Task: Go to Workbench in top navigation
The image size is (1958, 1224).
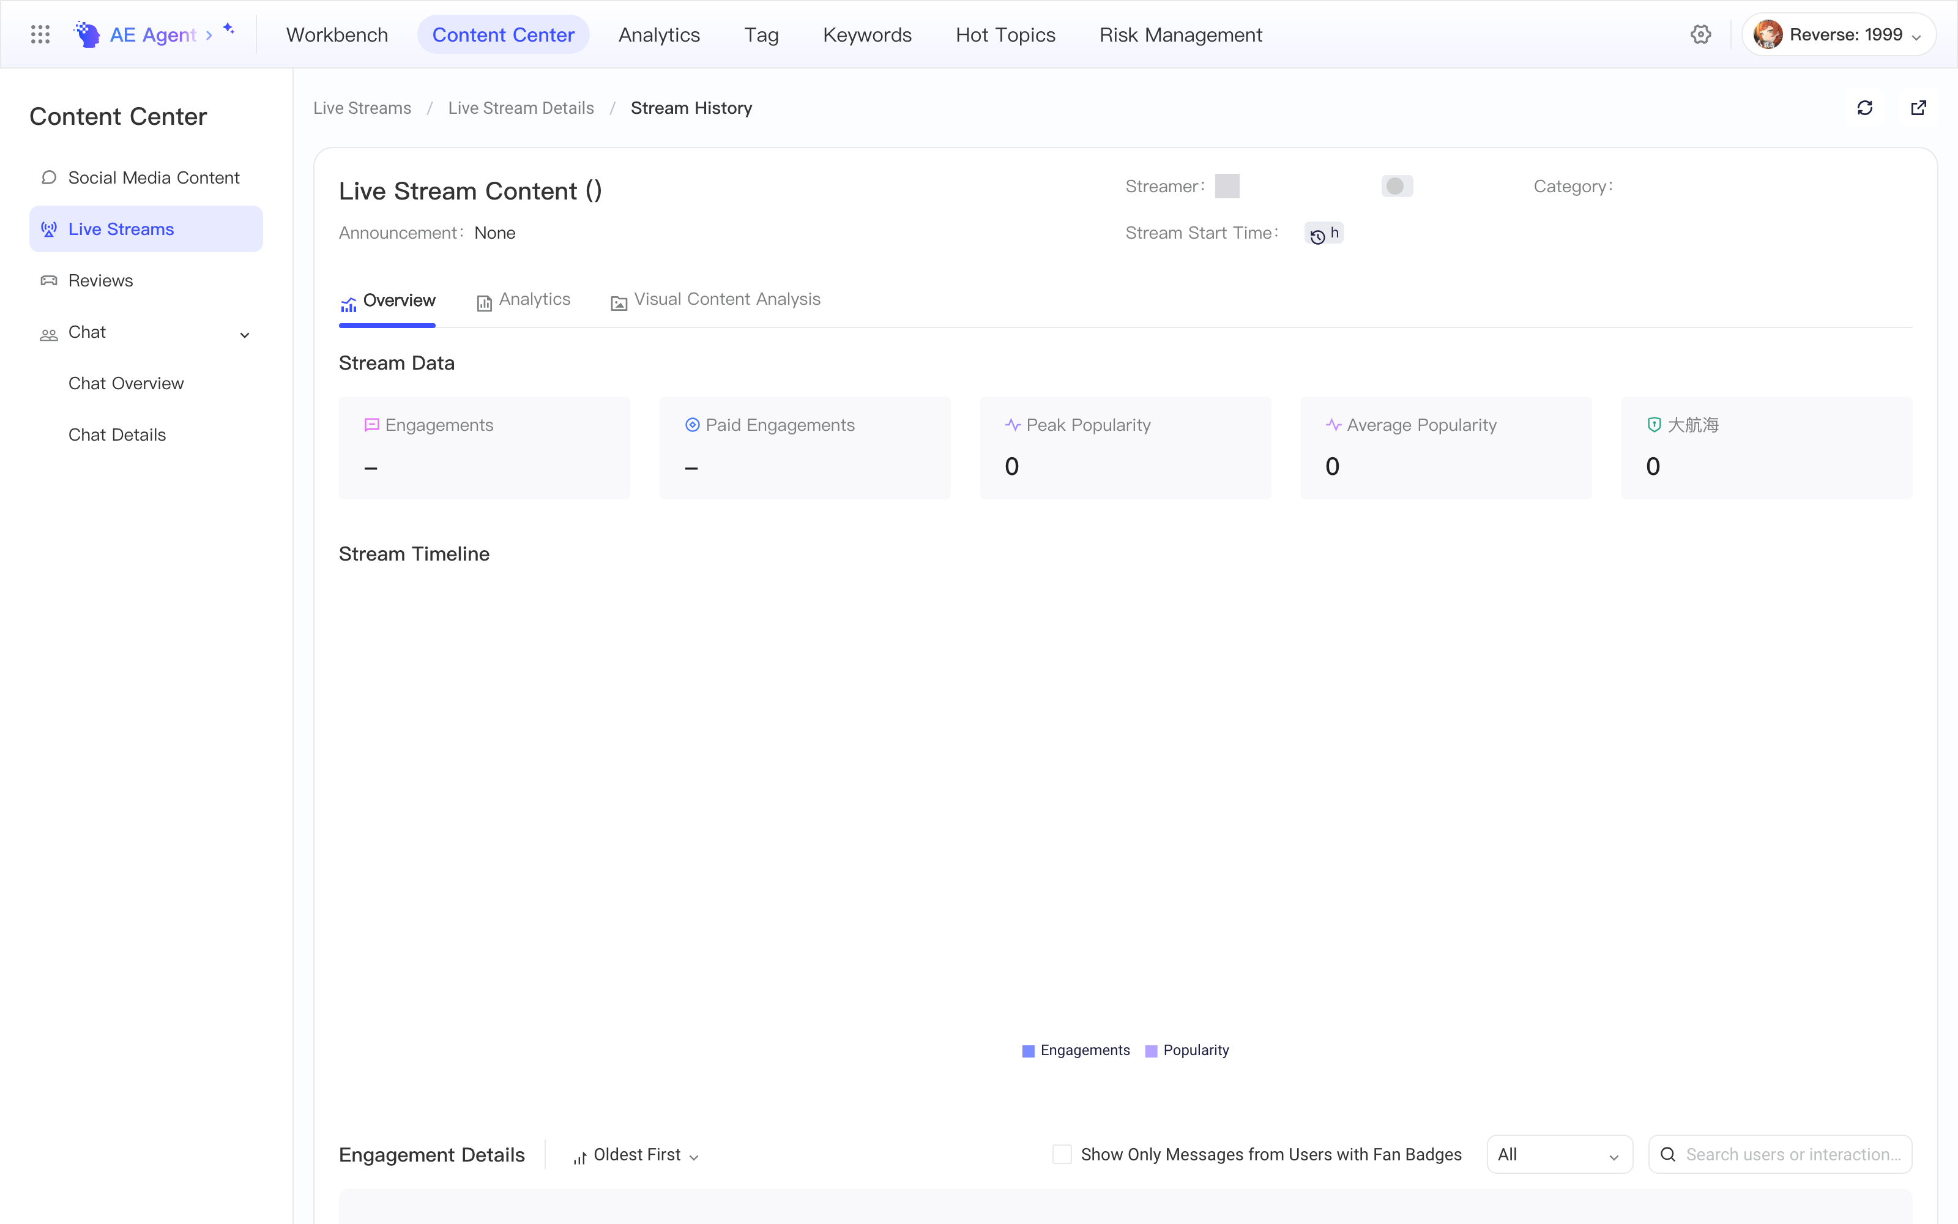Action: click(x=337, y=35)
